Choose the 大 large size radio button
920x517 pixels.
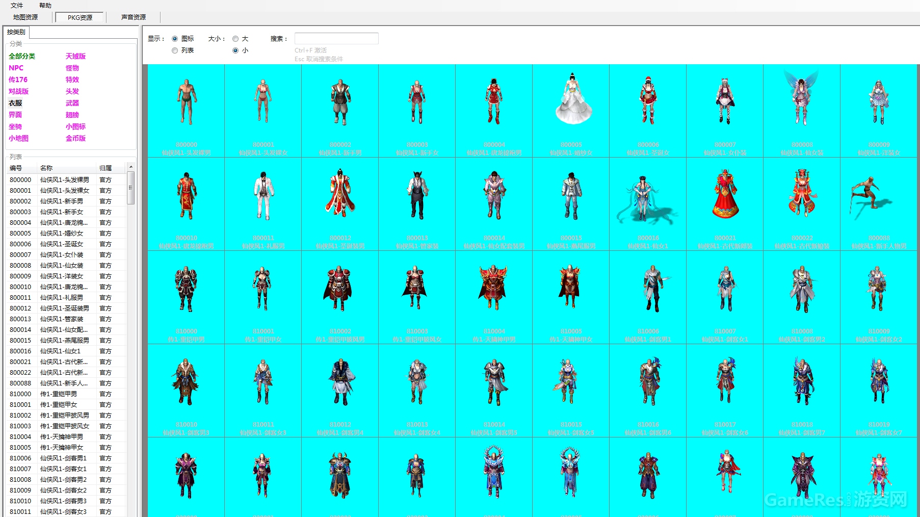click(235, 39)
